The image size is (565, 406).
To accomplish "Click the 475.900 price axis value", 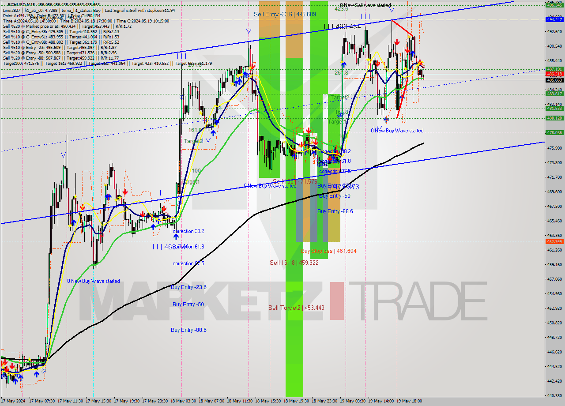I will 554,148.
